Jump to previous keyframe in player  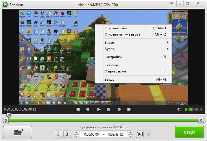(x=78, y=109)
